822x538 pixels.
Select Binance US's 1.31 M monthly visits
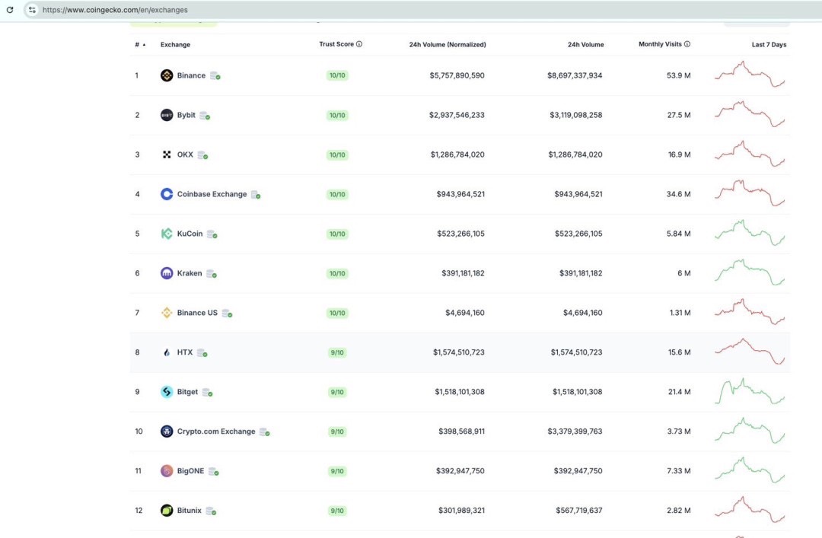[680, 313]
